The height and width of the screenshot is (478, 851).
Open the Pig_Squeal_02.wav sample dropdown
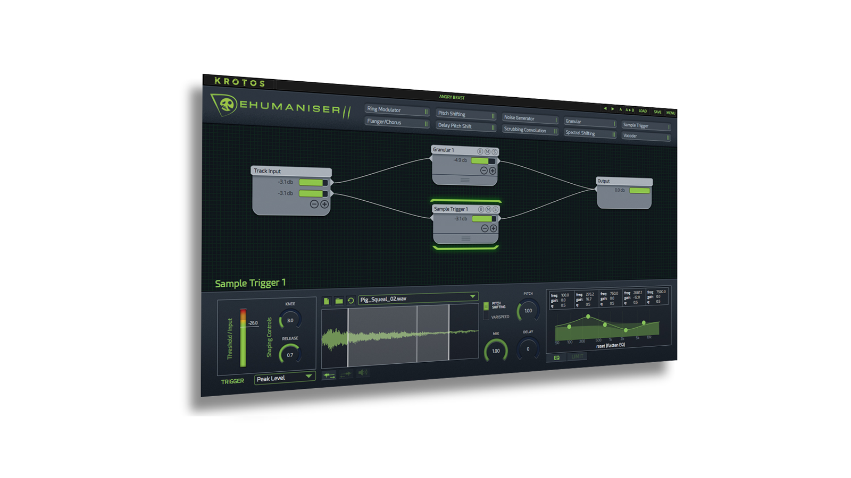[x=418, y=298]
